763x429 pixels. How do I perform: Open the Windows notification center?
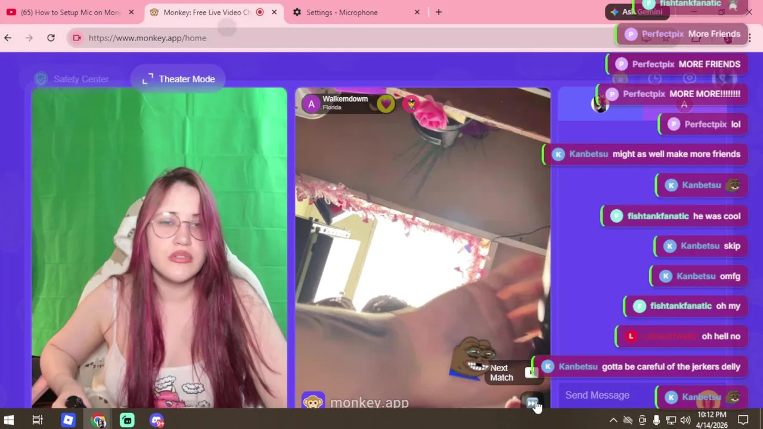(743, 420)
